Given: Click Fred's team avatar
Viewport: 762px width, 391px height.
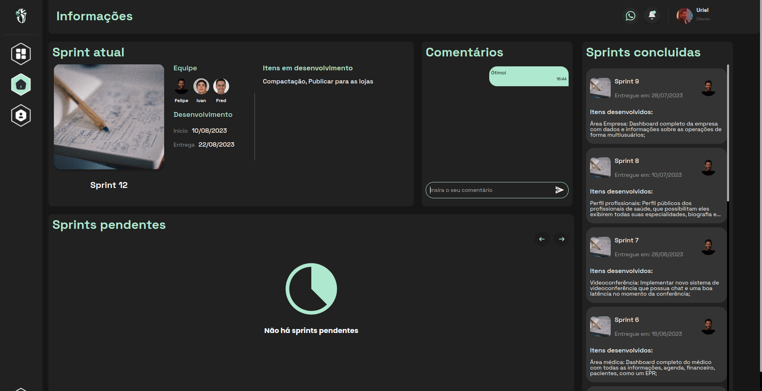Looking at the screenshot, I should click(221, 86).
